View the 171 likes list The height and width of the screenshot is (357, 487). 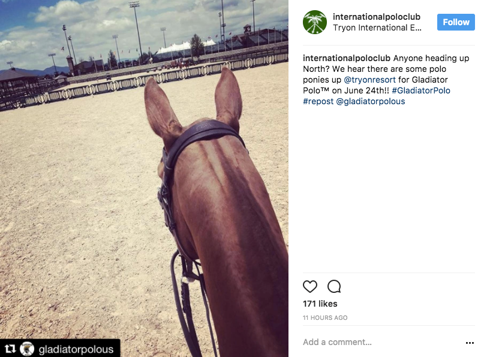click(x=320, y=304)
